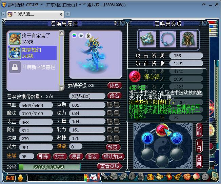This screenshot has height=184, width=221.
Task: Click the peach icon in bottom bar
Action: (196, 177)
